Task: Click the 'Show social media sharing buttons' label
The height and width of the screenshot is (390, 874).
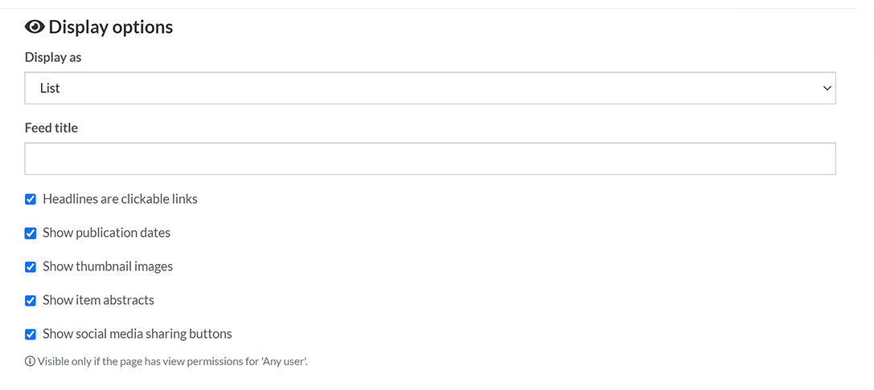Action: [x=137, y=334]
